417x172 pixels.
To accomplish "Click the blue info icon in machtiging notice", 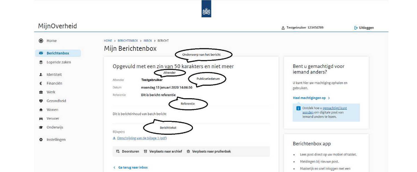I will tap(298, 108).
